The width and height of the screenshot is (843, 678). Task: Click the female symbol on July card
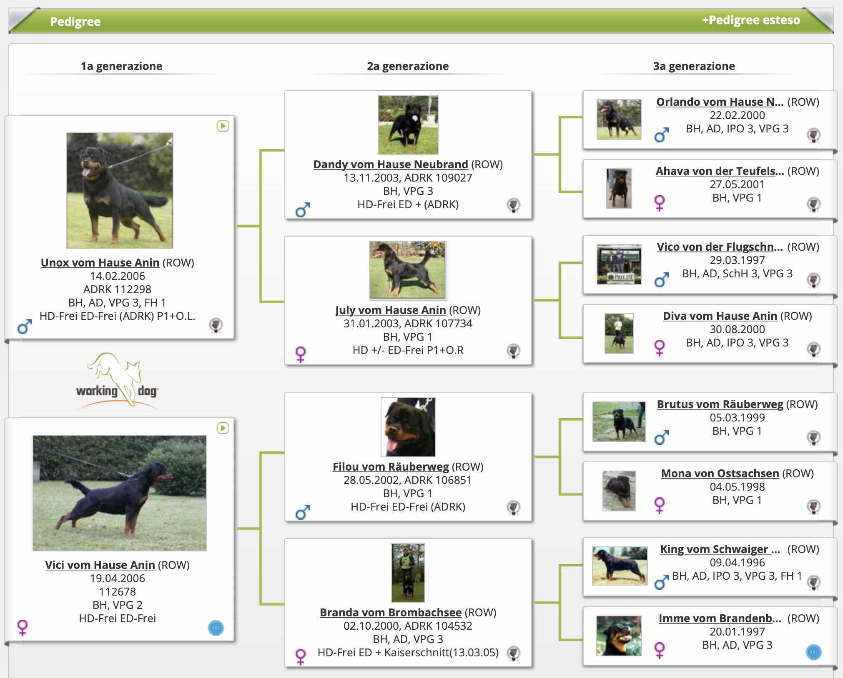pyautogui.click(x=301, y=355)
